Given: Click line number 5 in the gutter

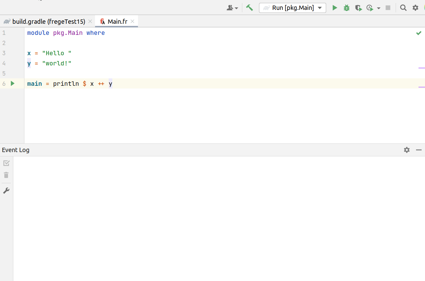Looking at the screenshot, I should 4,73.
